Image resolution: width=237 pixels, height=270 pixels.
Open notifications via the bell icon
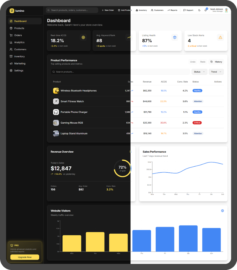click(205, 10)
